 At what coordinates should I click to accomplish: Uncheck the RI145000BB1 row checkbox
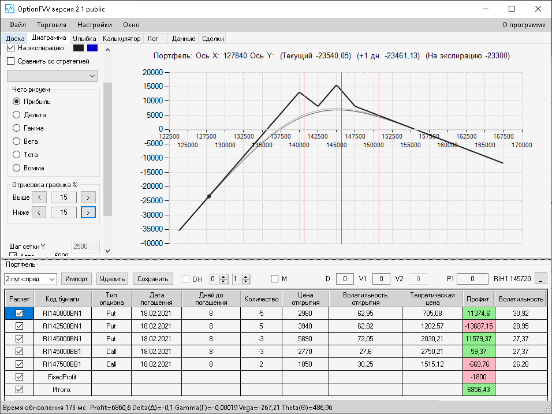coord(20,351)
